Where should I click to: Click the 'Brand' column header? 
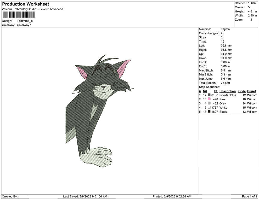pos(251,91)
